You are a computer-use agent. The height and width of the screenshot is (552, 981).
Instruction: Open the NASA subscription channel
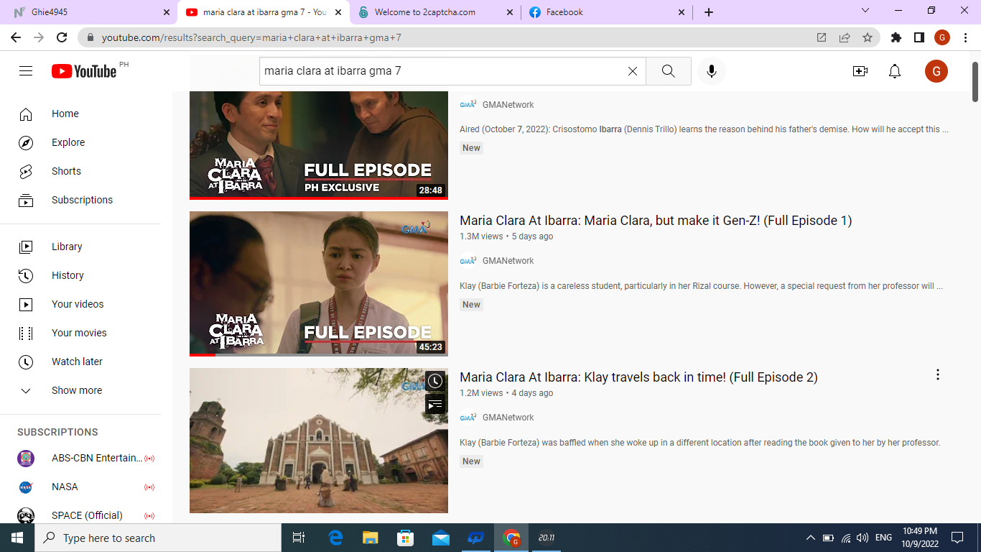(x=80, y=487)
